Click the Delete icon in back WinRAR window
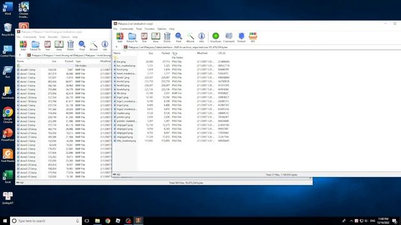 tap(70, 46)
